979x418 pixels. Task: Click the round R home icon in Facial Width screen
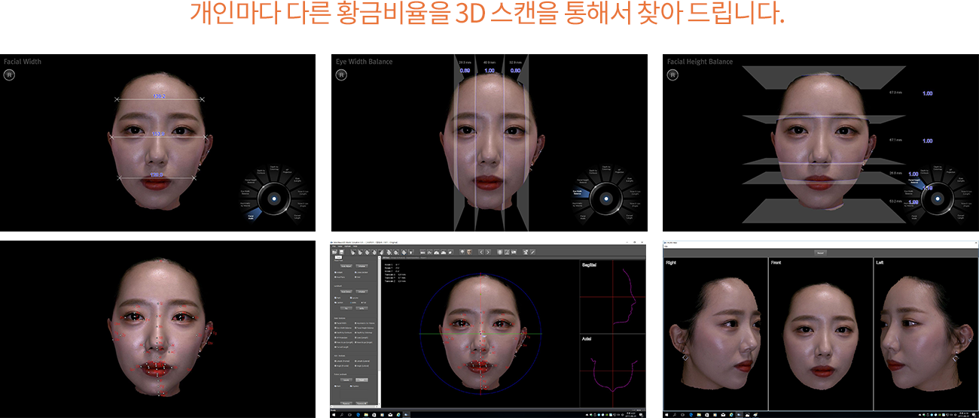coord(8,74)
